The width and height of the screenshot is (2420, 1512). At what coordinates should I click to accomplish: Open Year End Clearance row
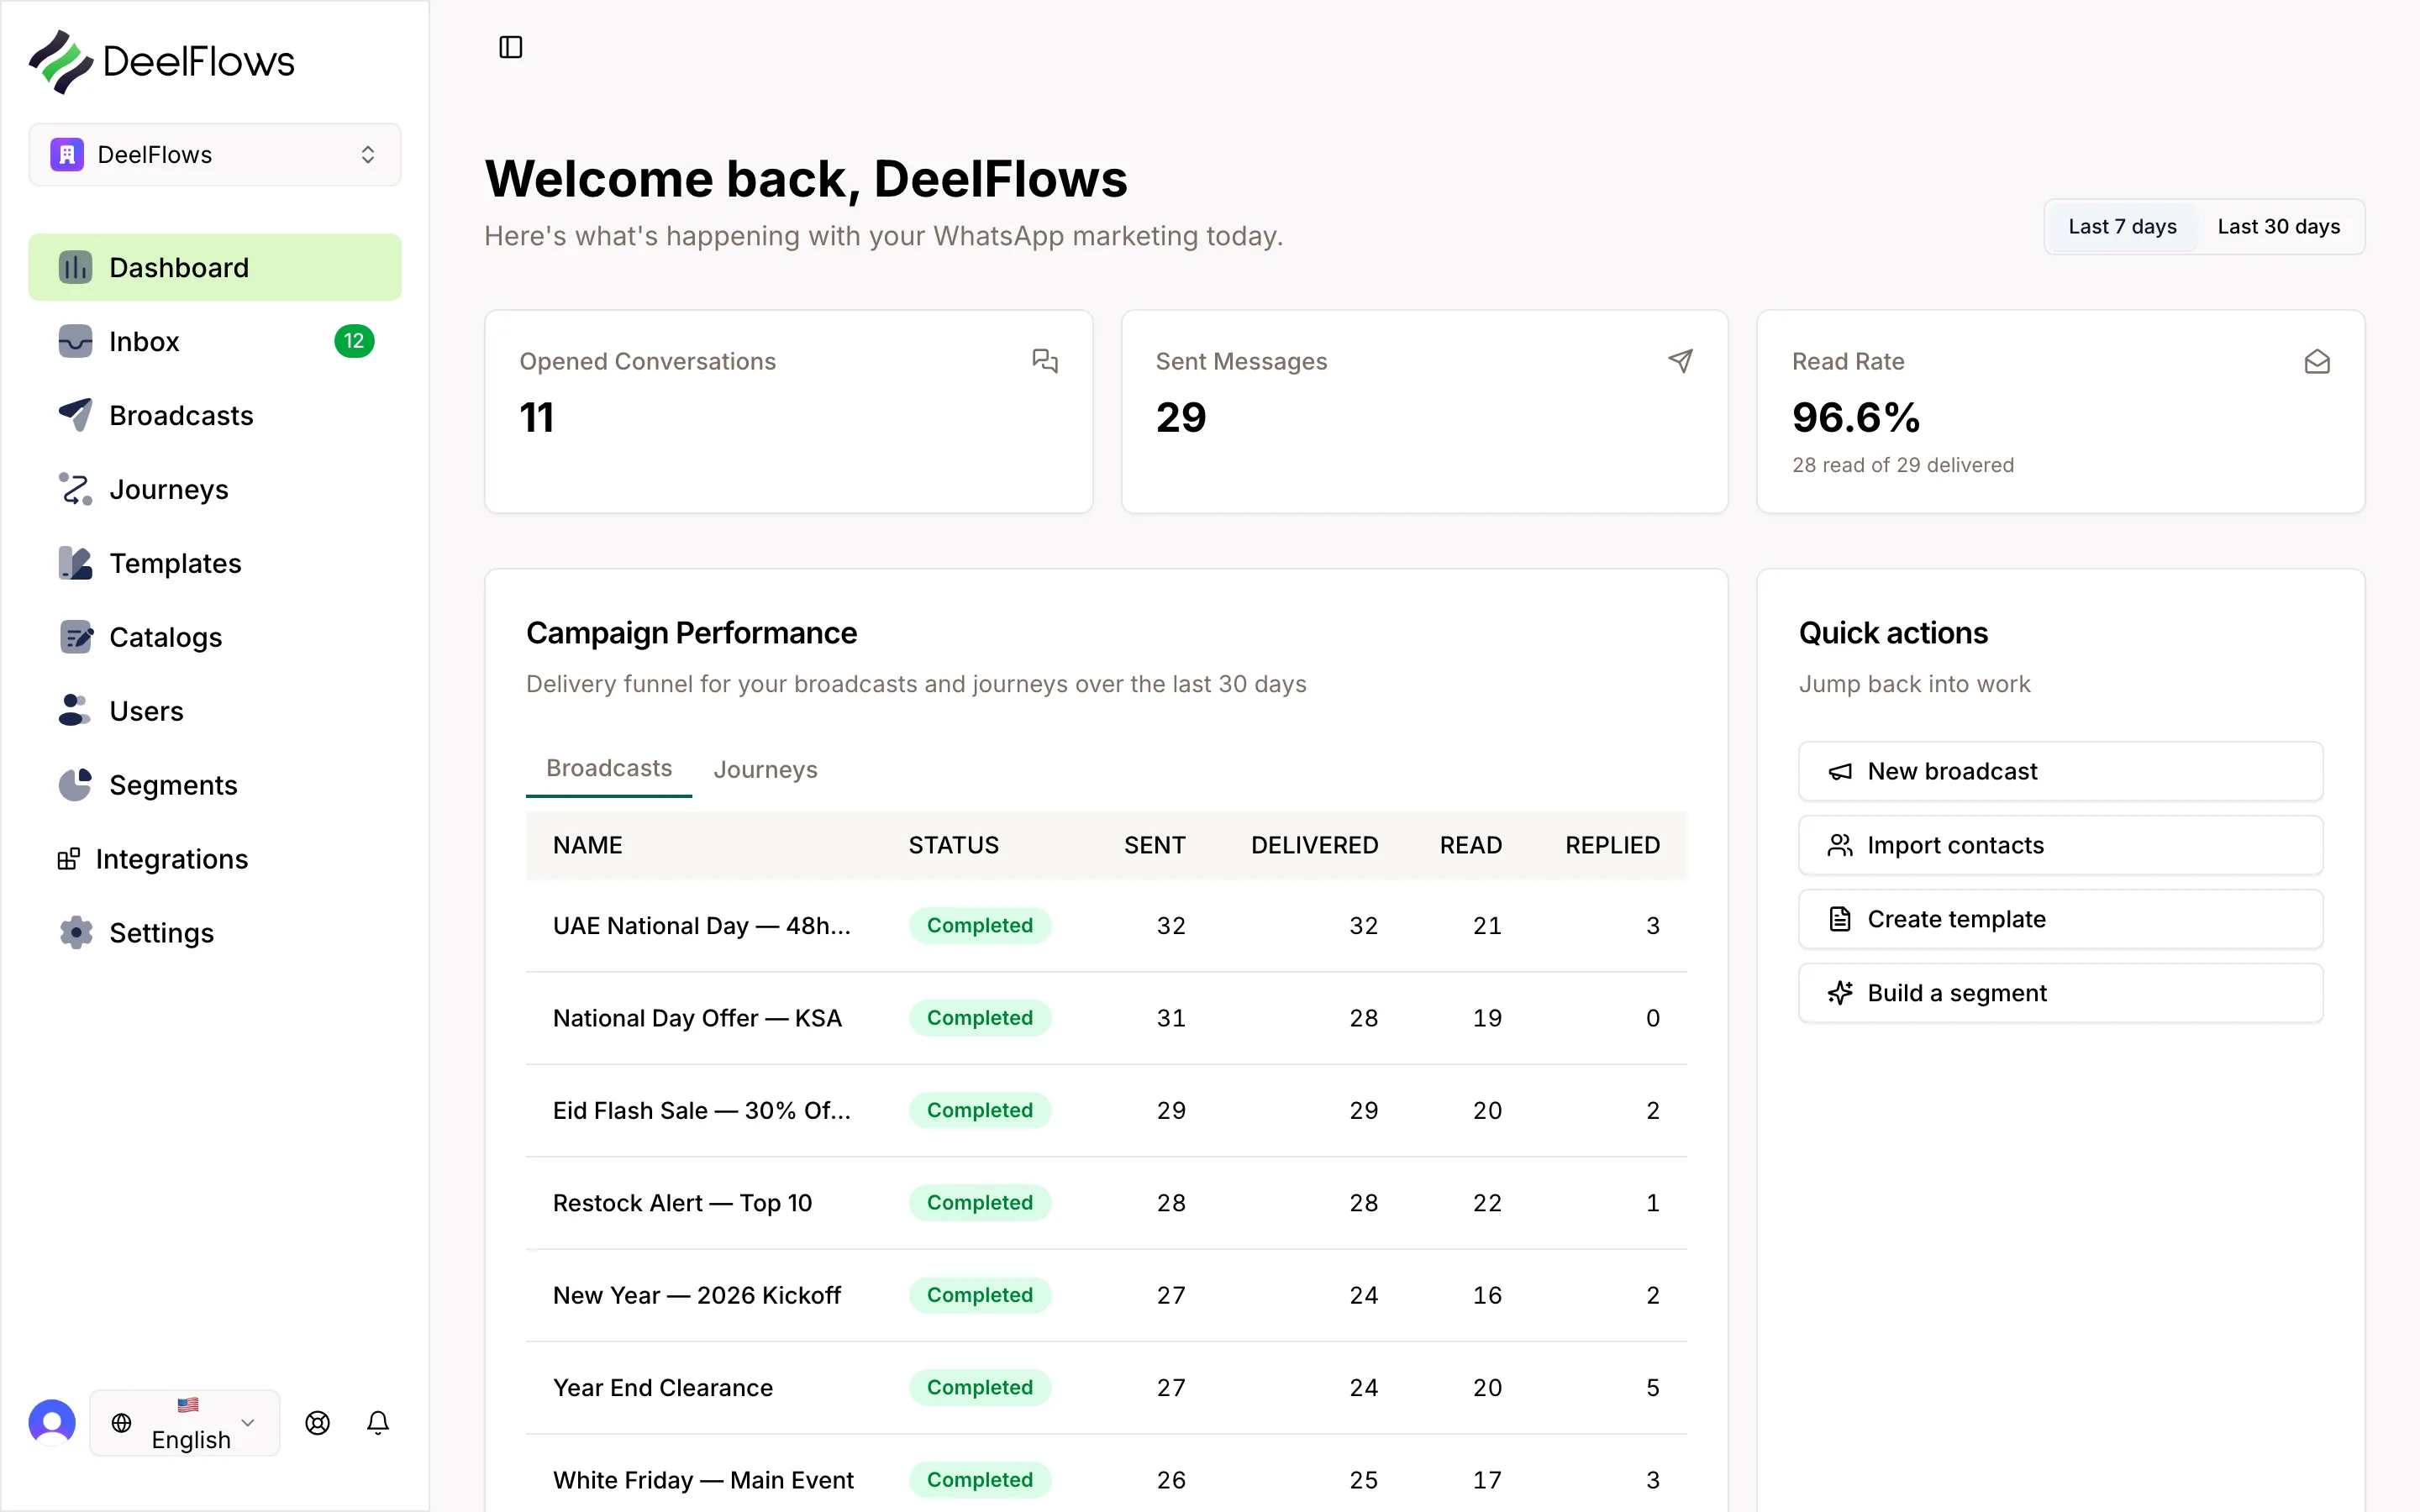(x=1106, y=1388)
